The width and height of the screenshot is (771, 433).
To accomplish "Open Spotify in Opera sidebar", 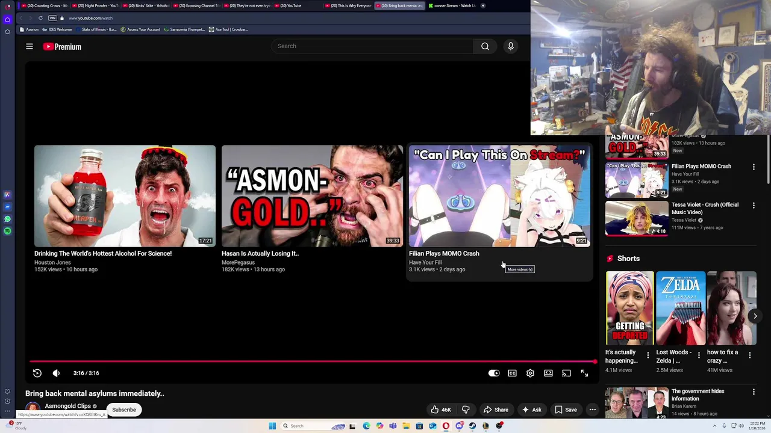I will tap(7, 231).
